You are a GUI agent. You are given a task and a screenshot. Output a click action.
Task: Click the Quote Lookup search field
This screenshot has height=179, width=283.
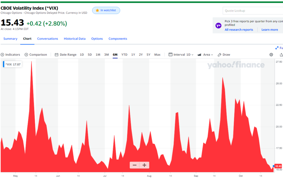coord(252,11)
